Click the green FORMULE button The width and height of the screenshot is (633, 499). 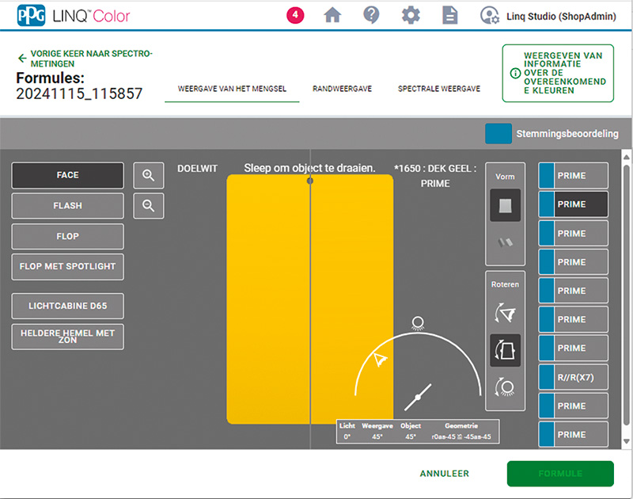click(x=560, y=474)
